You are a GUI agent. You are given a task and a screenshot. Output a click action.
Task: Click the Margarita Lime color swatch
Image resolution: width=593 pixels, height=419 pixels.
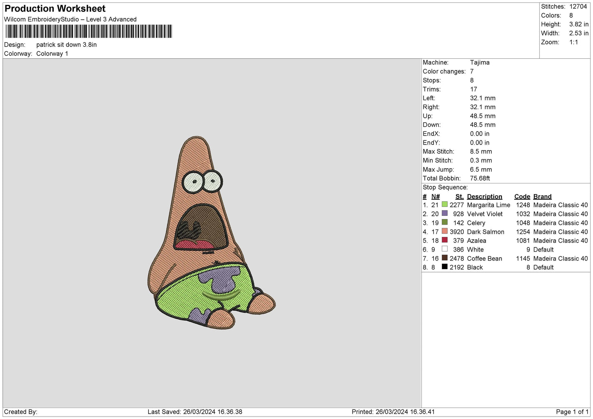[x=444, y=204]
